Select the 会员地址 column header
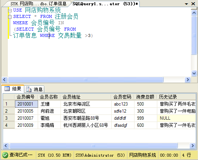Image resolution: width=198 pixels, height=160 pixels. click(x=86, y=97)
